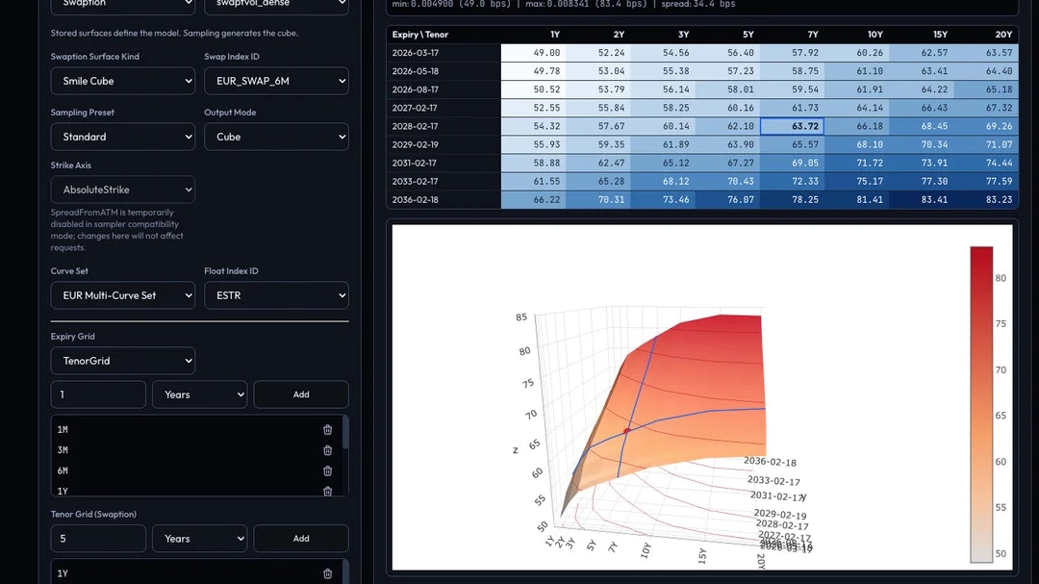Delete the 3M expiry grid entry

(327, 450)
